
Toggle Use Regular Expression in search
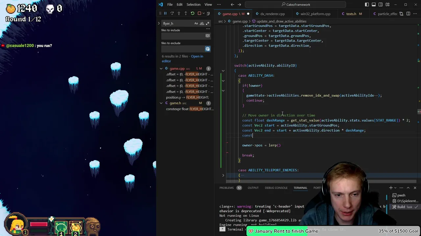(208, 23)
